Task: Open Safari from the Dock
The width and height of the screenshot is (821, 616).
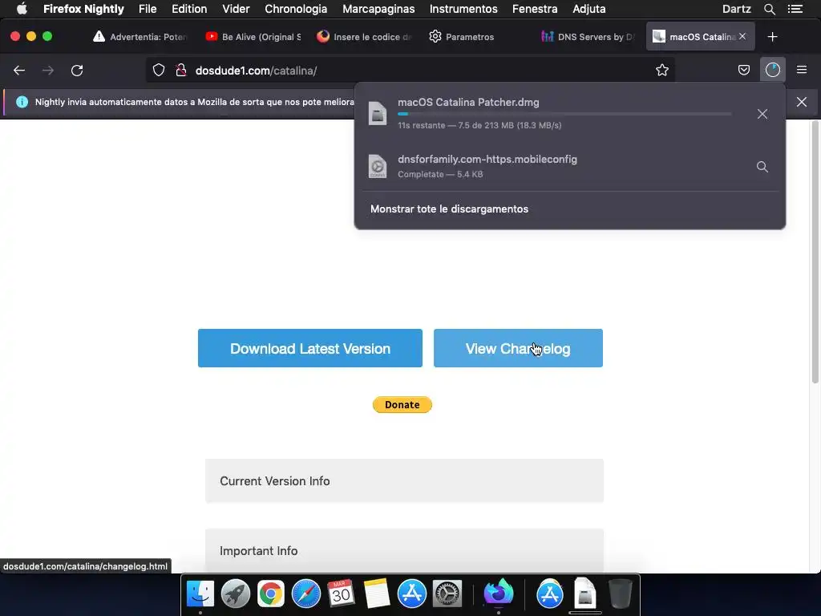Action: [x=305, y=594]
